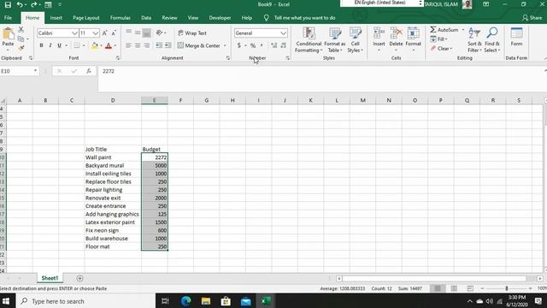Open the Font dialog launcher
547x308 pixels.
(118, 58)
